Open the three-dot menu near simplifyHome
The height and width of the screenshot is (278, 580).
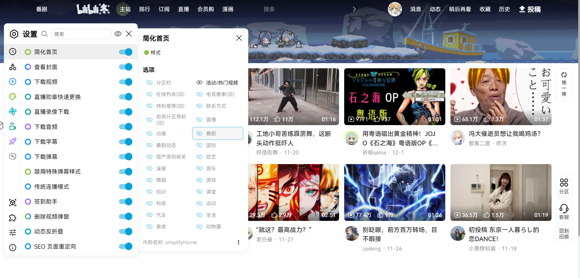239,242
